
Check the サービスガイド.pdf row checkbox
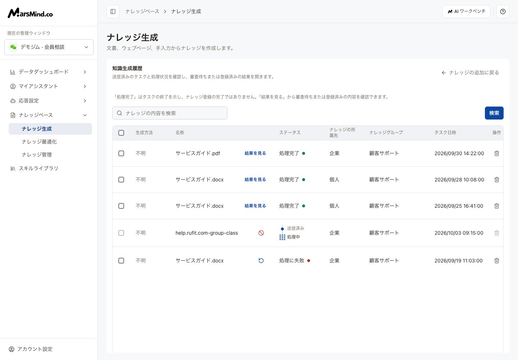click(121, 153)
